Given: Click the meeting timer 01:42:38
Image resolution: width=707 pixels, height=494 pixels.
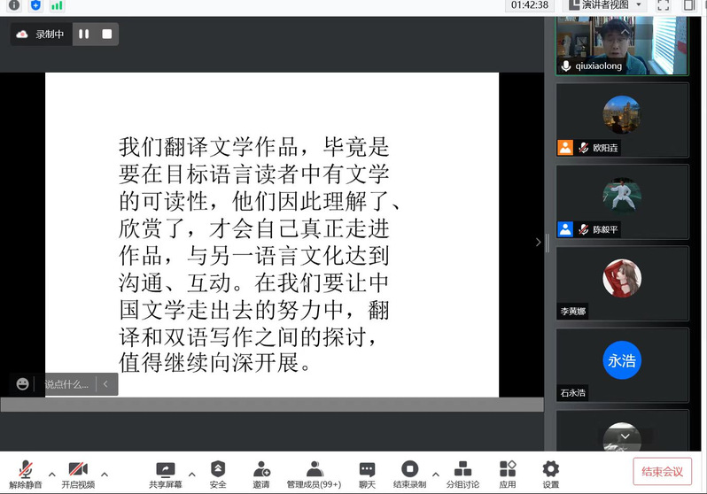Looking at the screenshot, I should coord(530,5).
